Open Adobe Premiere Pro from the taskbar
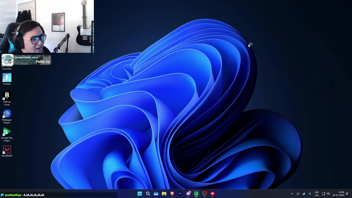The height and width of the screenshot is (198, 352). [180, 194]
